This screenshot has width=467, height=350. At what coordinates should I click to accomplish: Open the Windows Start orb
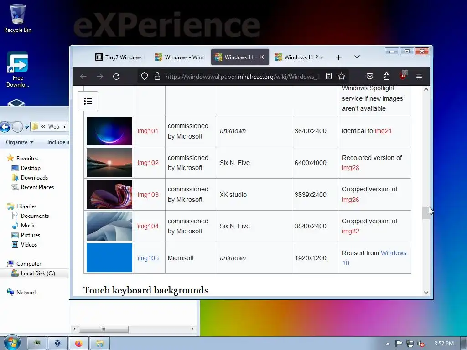click(12, 343)
